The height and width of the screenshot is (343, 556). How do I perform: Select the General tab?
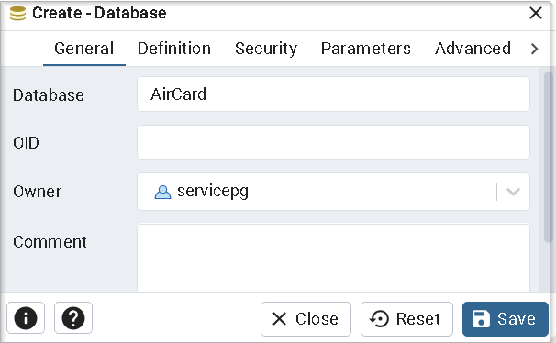(84, 49)
